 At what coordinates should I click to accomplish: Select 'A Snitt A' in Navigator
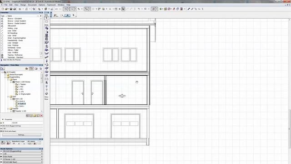[21, 101]
